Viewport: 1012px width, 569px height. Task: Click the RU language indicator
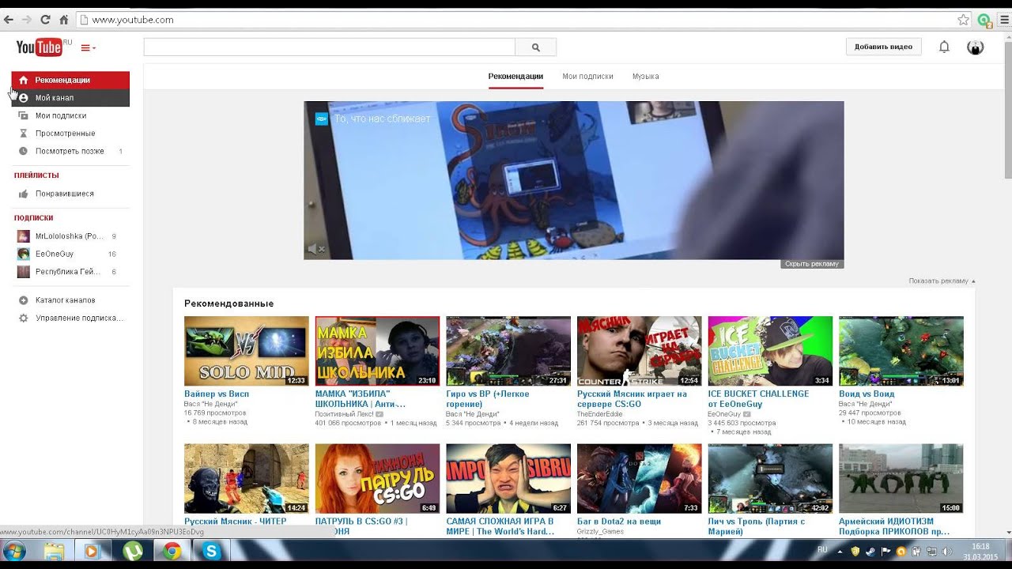pos(822,549)
